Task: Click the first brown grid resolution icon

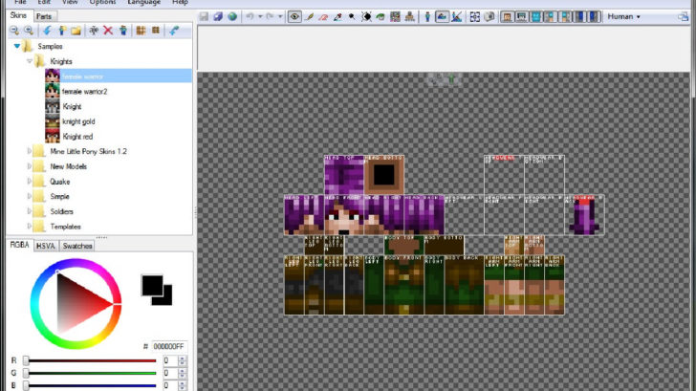Action: [x=141, y=31]
